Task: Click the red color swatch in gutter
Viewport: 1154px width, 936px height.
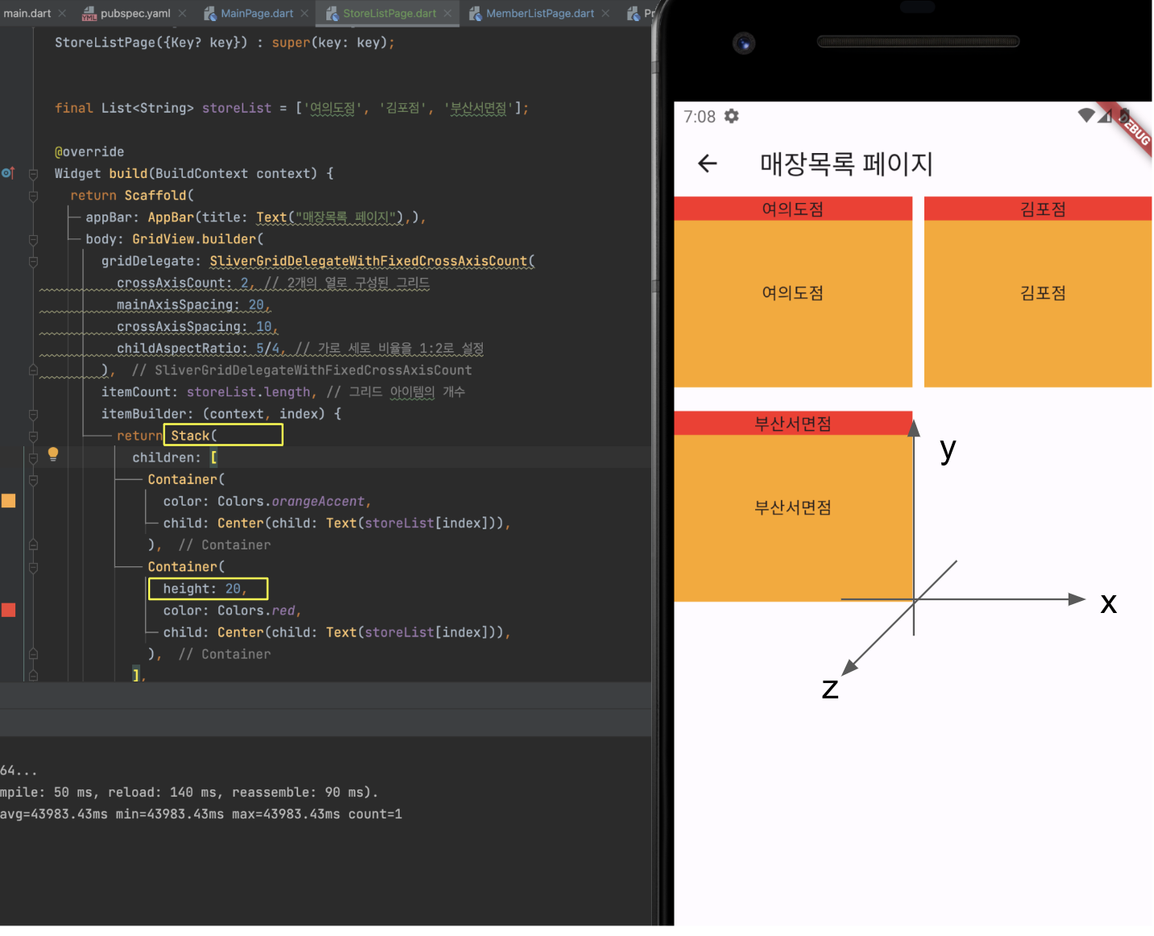Action: click(x=9, y=610)
